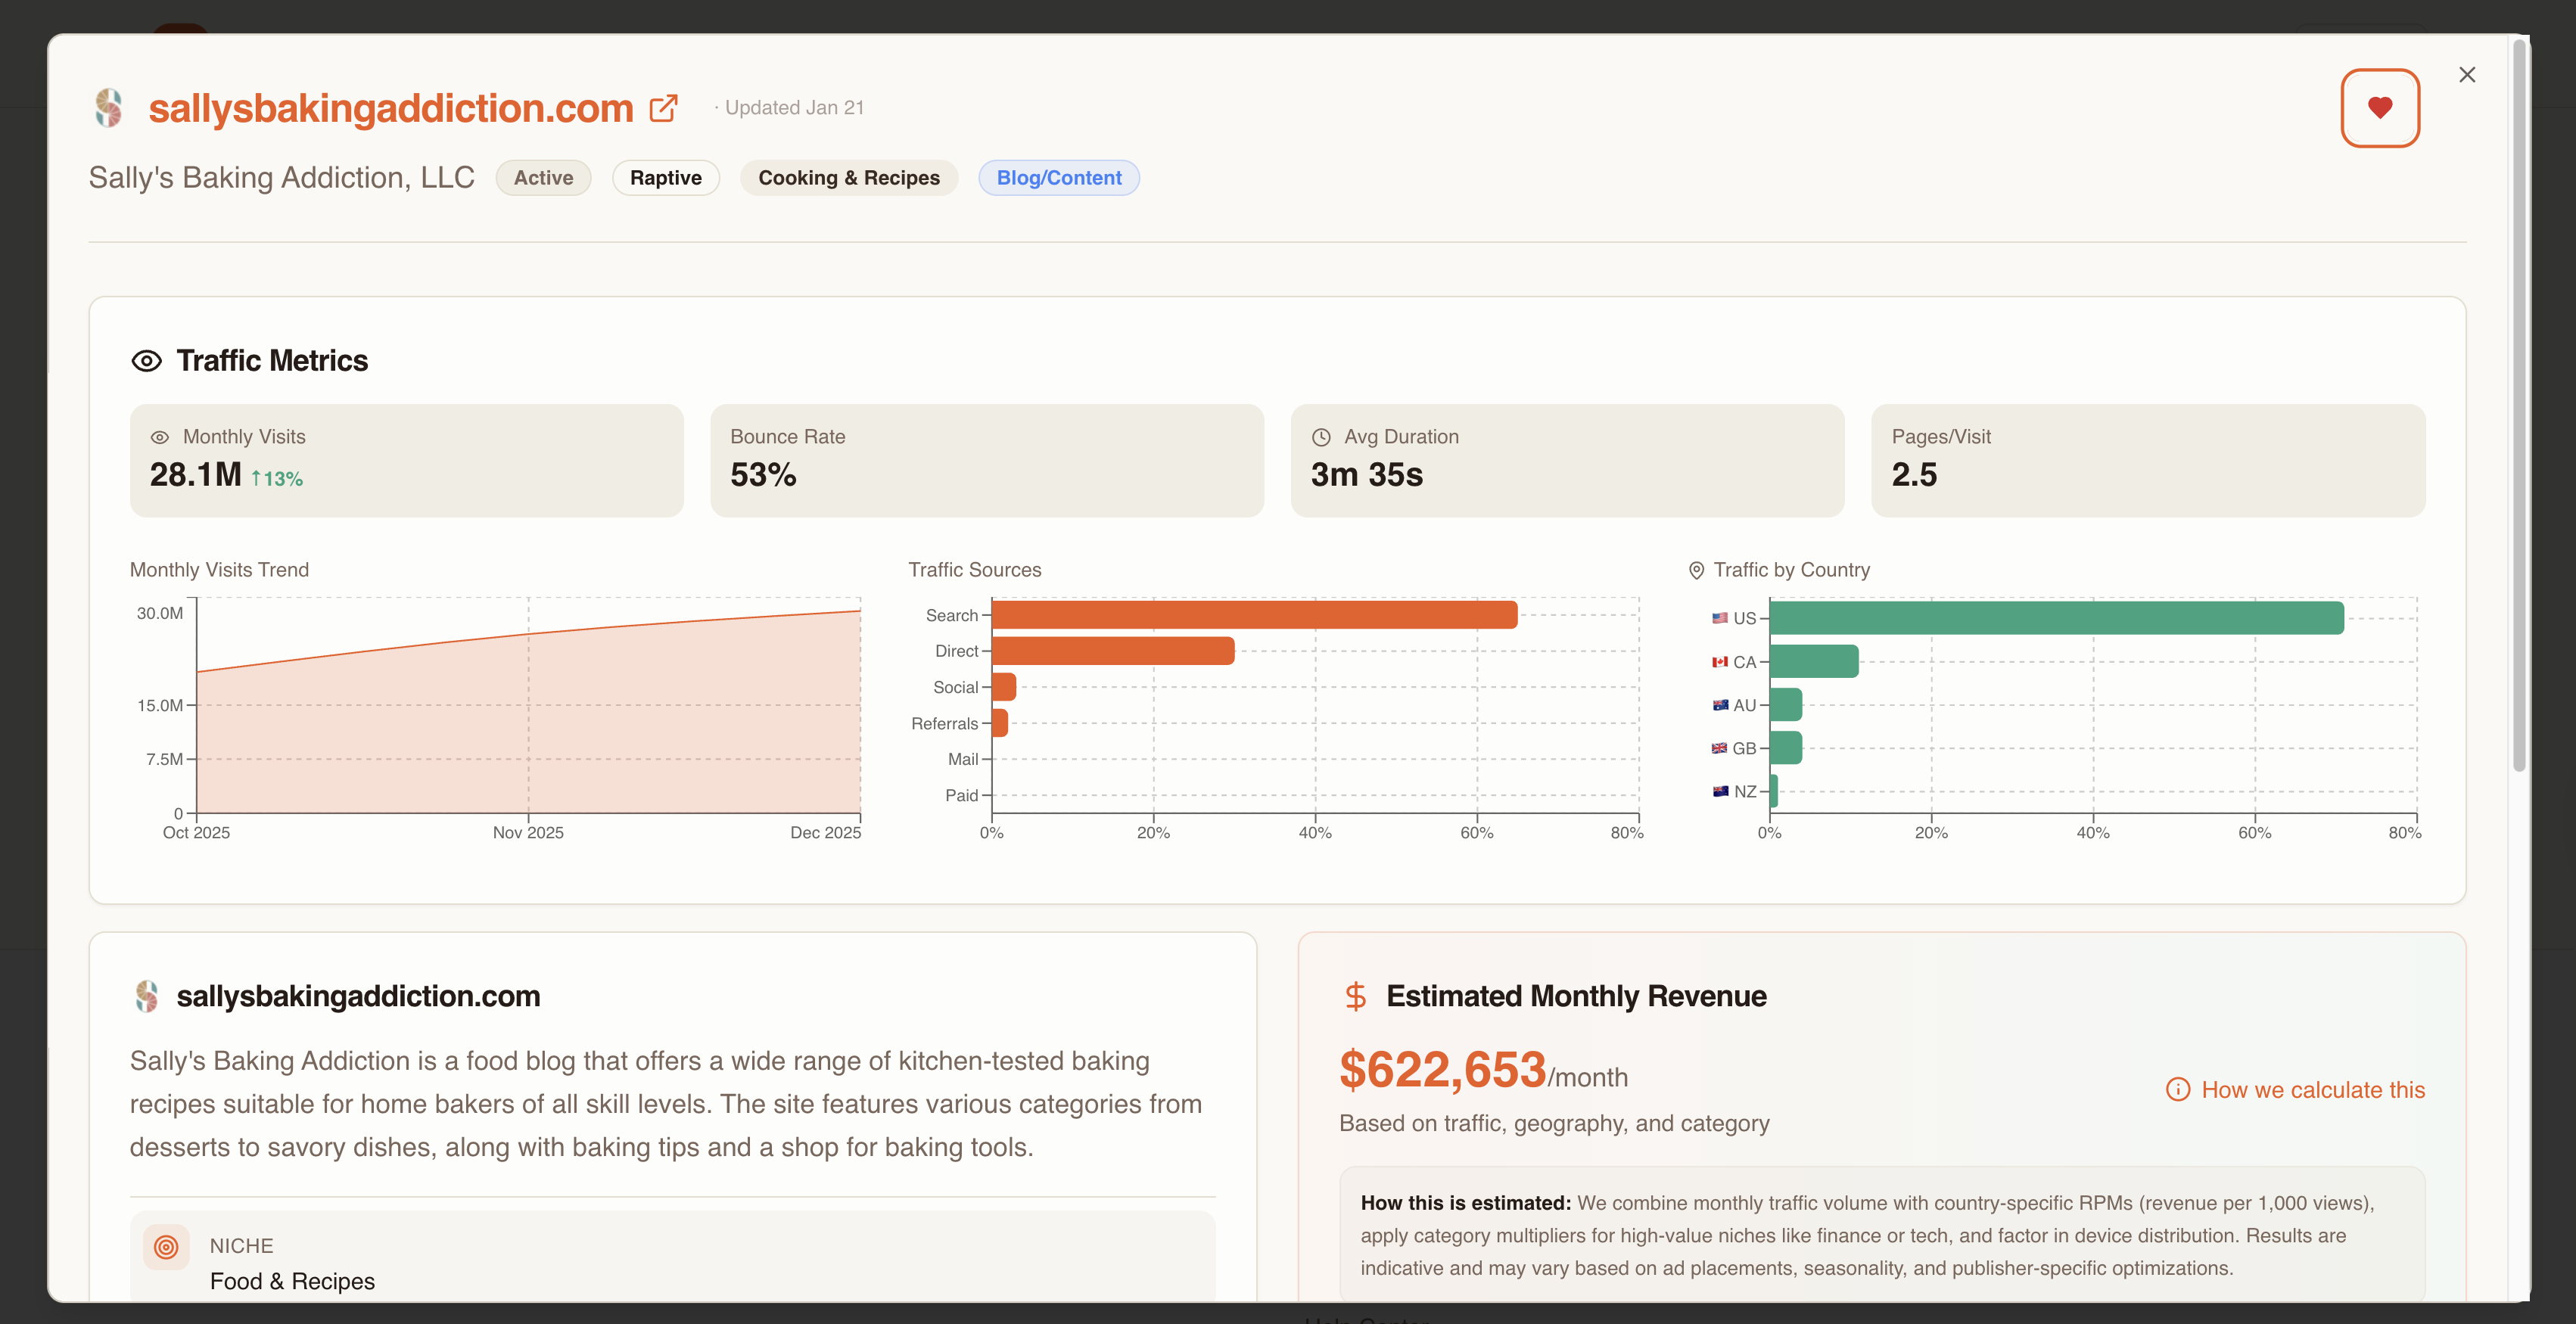Click the site logo in the description card

click(x=147, y=996)
